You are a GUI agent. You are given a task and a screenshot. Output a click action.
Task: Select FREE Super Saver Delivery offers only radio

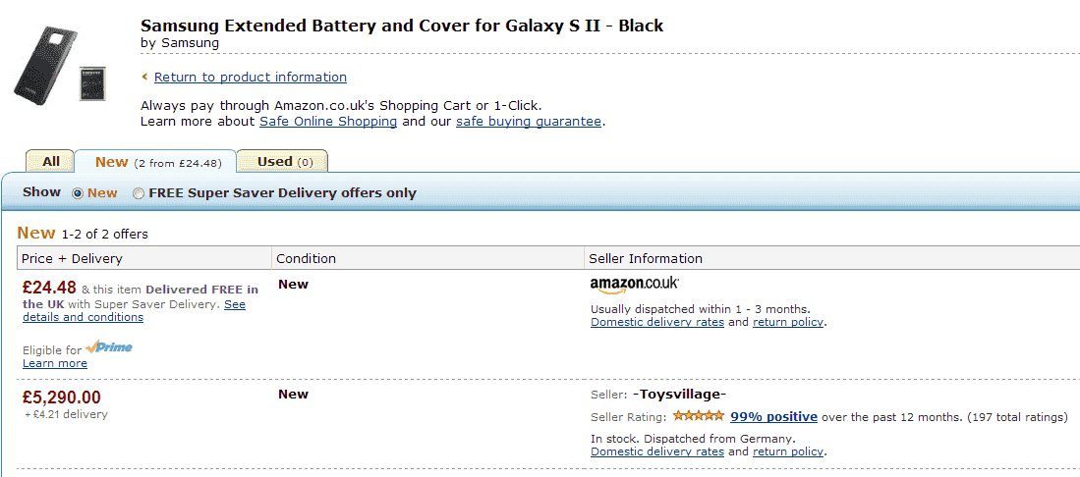(x=139, y=193)
